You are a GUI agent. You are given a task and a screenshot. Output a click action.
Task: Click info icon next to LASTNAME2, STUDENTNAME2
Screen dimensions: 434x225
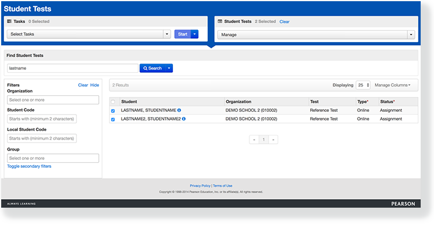(184, 119)
